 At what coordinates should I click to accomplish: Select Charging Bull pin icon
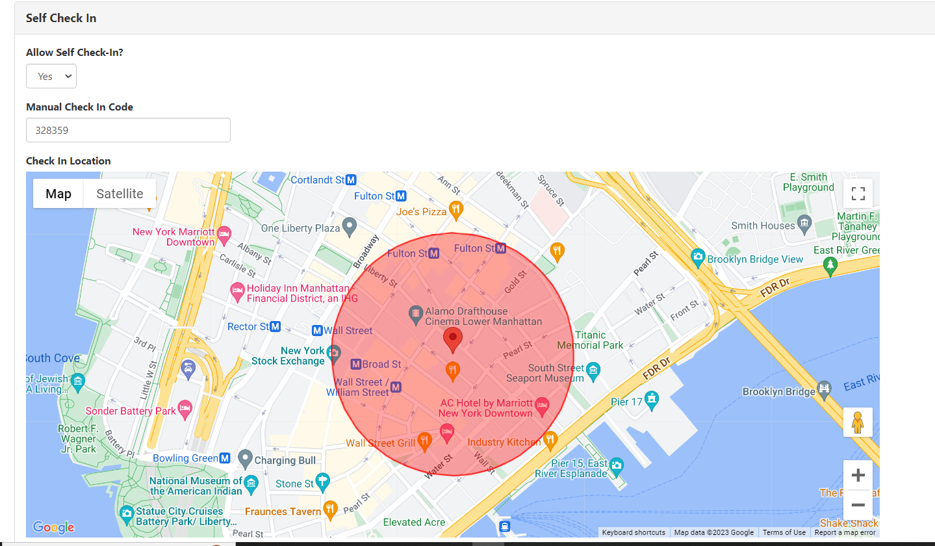coord(245,459)
